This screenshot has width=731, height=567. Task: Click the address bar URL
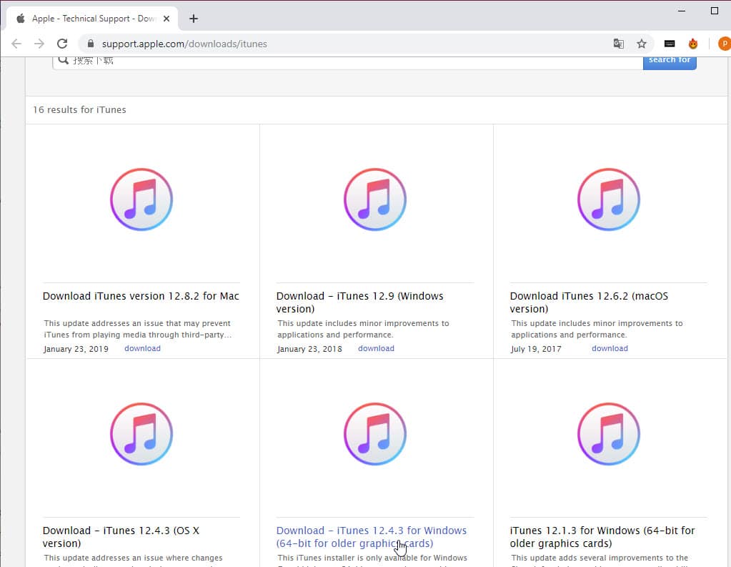(x=184, y=44)
